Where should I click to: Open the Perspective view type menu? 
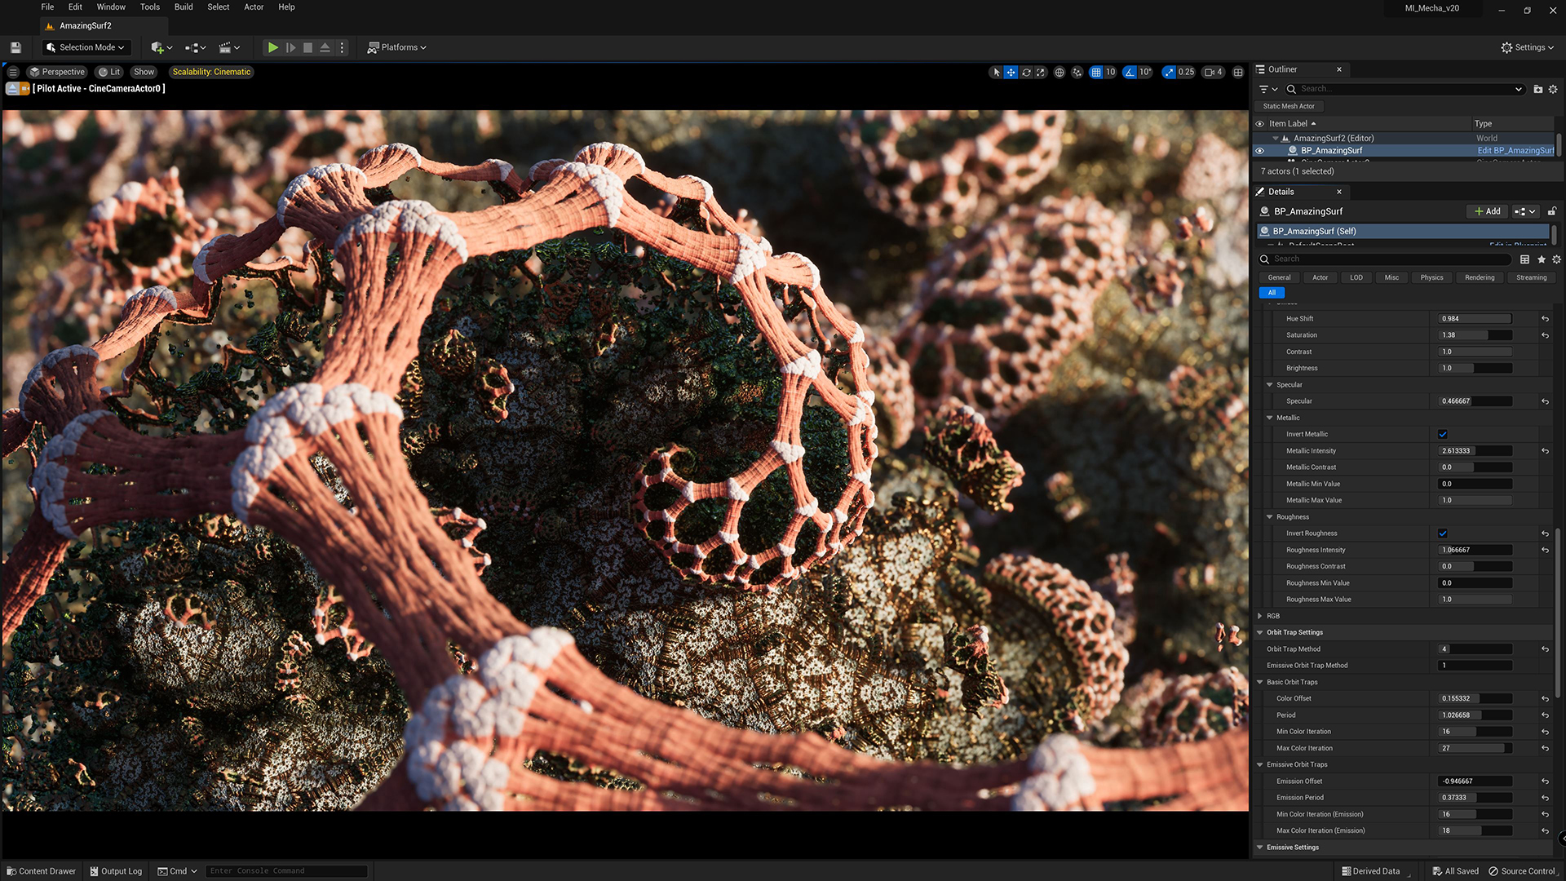57,72
